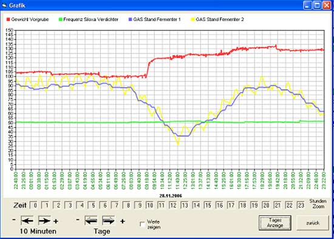
Task: Select hour 19 in Zeit row
Action: point(254,206)
